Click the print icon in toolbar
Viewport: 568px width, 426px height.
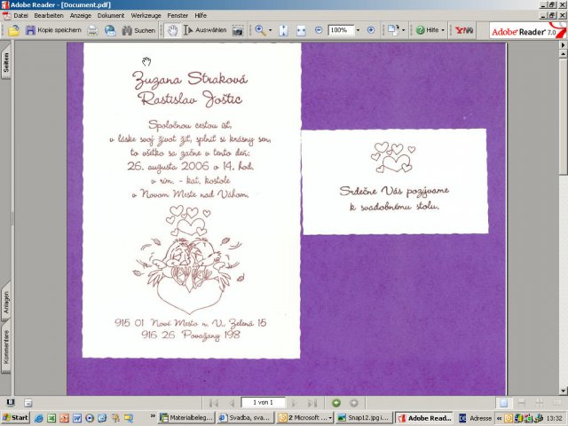[92, 29]
